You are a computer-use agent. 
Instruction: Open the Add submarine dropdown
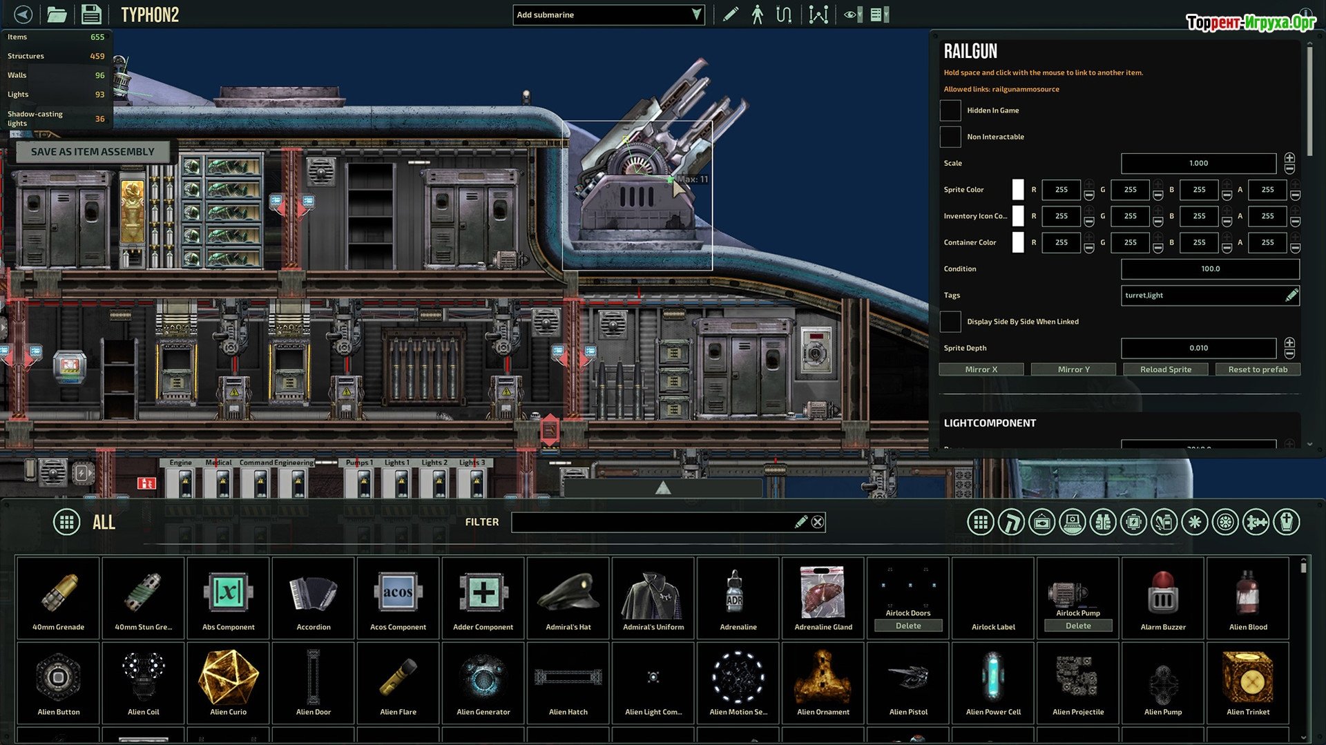[608, 14]
